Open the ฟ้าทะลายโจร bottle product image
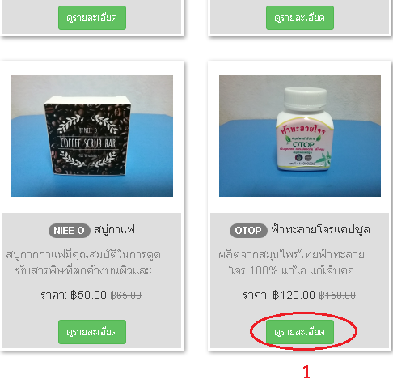 click(300, 136)
